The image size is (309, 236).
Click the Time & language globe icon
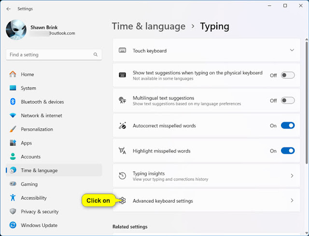click(13, 170)
